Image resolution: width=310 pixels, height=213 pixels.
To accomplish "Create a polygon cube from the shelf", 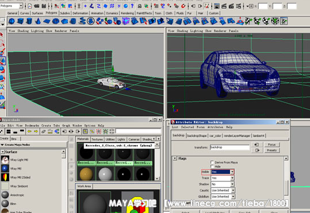I will (x=21, y=21).
